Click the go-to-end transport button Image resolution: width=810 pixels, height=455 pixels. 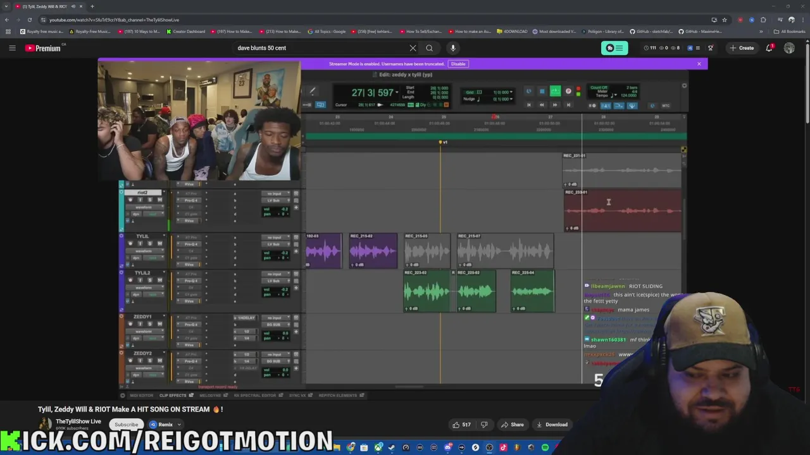click(568, 105)
